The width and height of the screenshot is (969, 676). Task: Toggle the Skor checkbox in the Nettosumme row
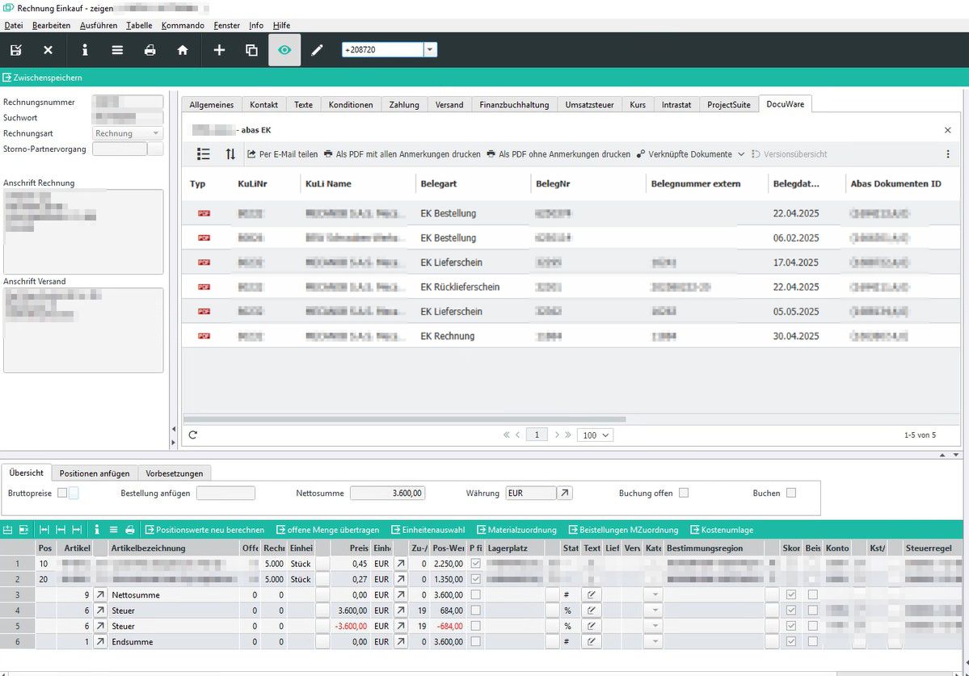(x=790, y=594)
